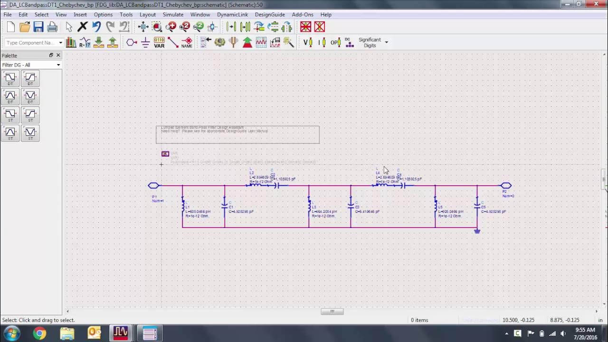
Task: Open the File menu
Action: [8, 15]
